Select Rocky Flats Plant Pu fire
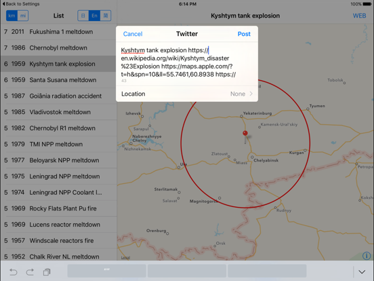Screen dimensions: 374x281 [58, 208]
